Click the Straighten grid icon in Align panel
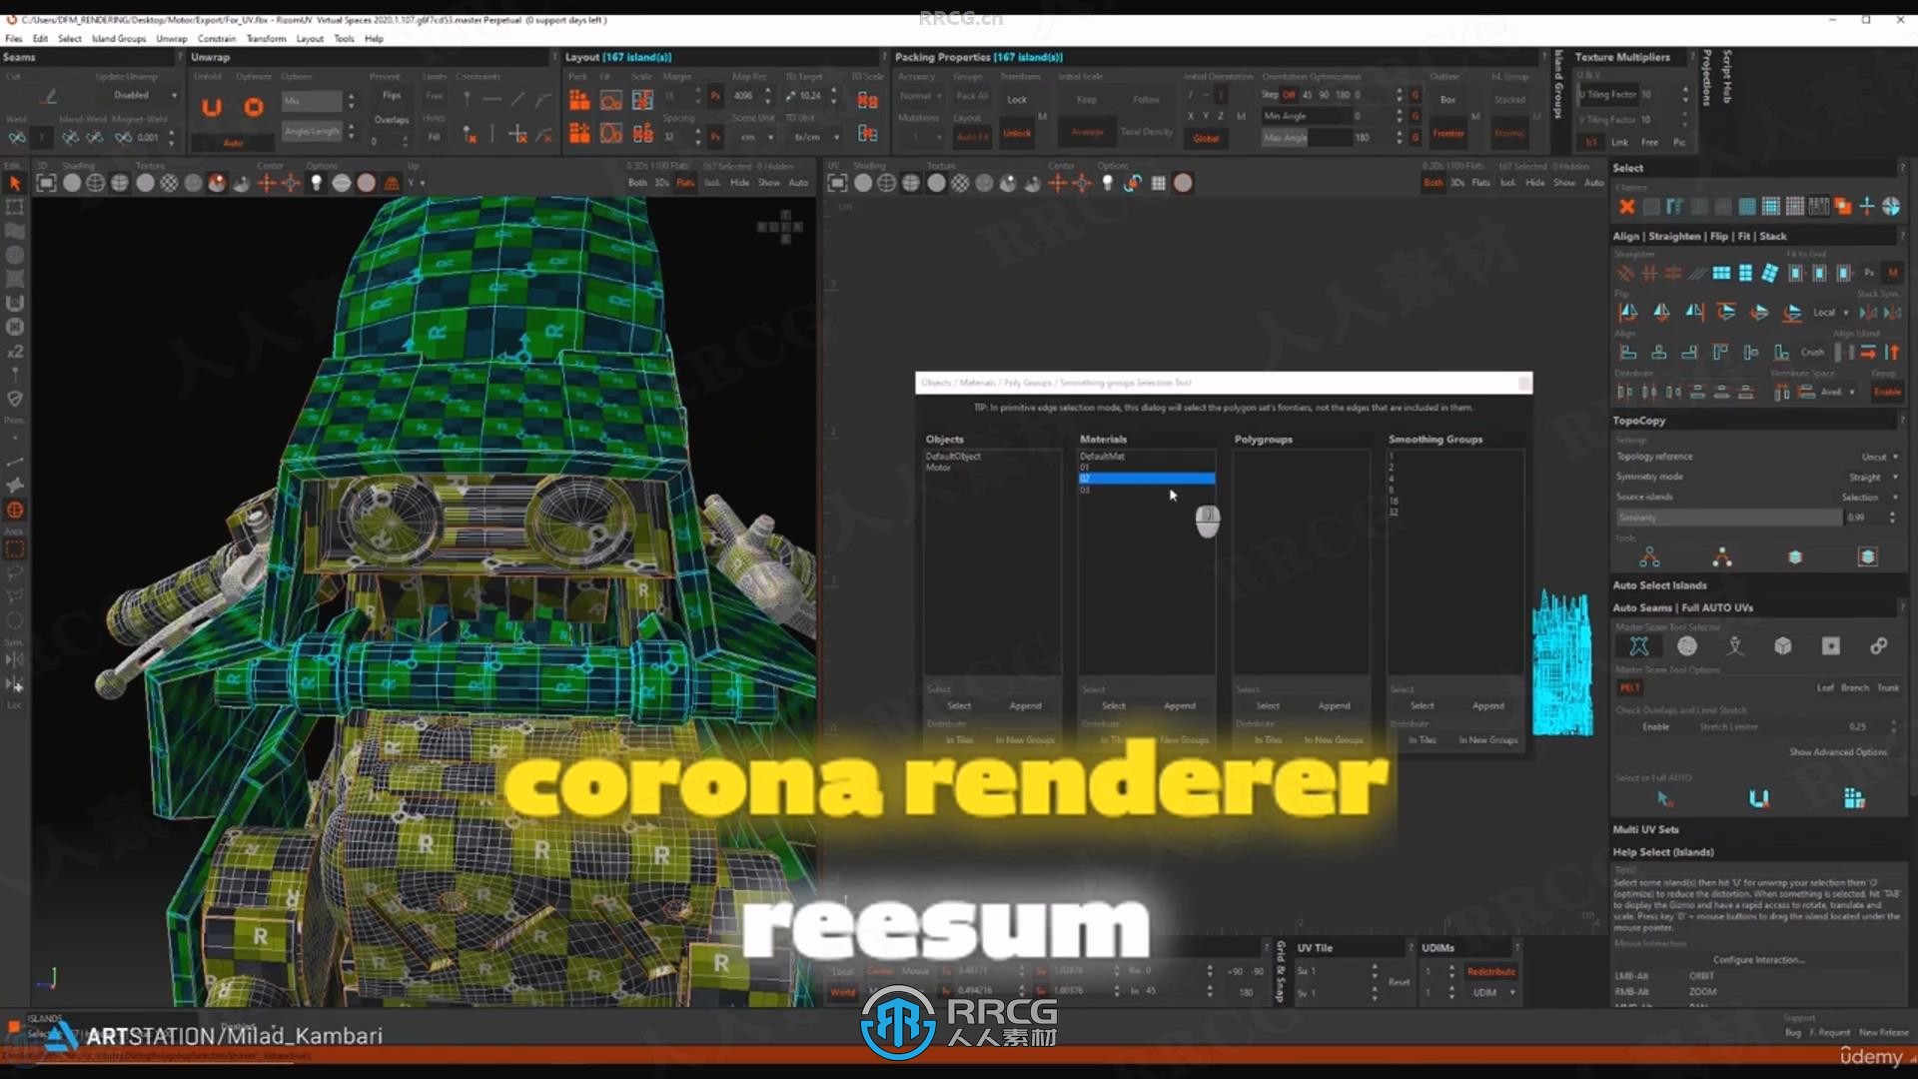The height and width of the screenshot is (1079, 1918). point(1721,273)
